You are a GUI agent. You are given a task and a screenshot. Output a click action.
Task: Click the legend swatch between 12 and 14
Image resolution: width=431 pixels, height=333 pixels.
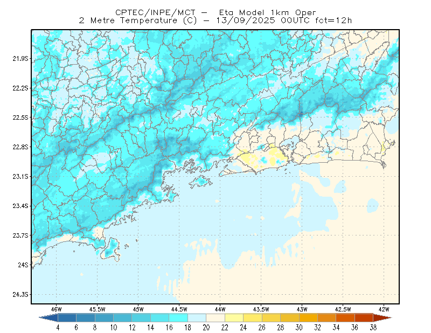[141, 317]
